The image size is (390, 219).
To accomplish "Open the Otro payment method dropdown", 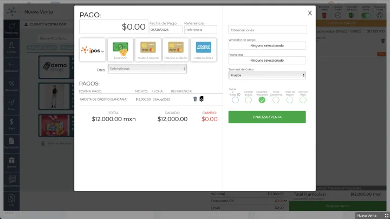I will [147, 69].
